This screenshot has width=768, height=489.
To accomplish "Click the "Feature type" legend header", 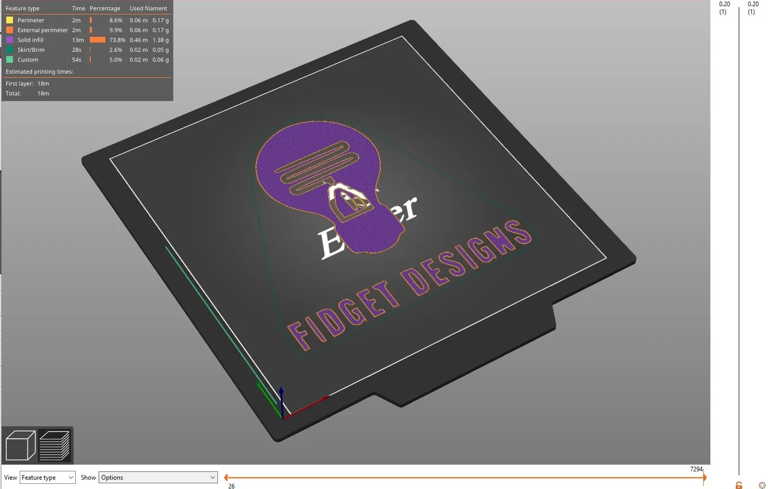I will coord(22,8).
